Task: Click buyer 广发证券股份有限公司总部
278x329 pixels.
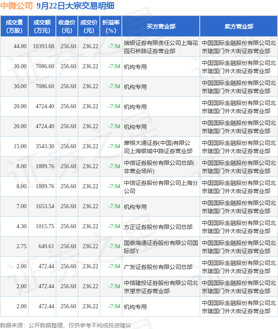Action: [x=158, y=267]
